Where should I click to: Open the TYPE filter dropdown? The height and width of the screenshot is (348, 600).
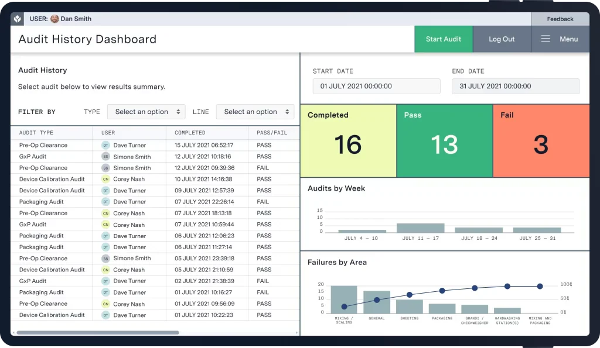146,112
